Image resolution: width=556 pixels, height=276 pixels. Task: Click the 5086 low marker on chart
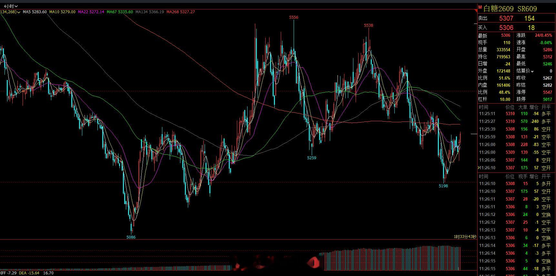click(x=131, y=237)
